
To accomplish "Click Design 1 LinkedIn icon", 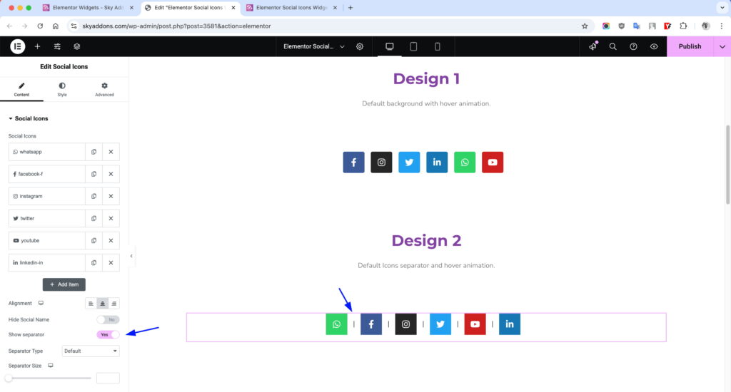I will tap(437, 163).
